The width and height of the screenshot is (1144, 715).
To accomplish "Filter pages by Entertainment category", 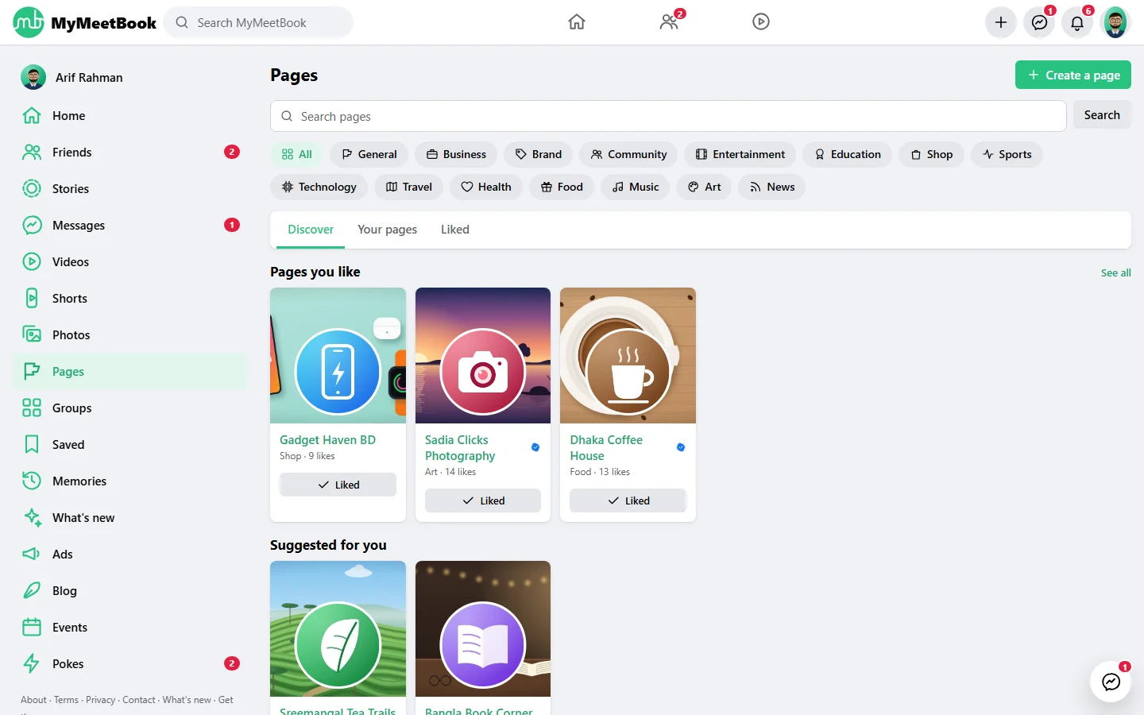I will 740,154.
